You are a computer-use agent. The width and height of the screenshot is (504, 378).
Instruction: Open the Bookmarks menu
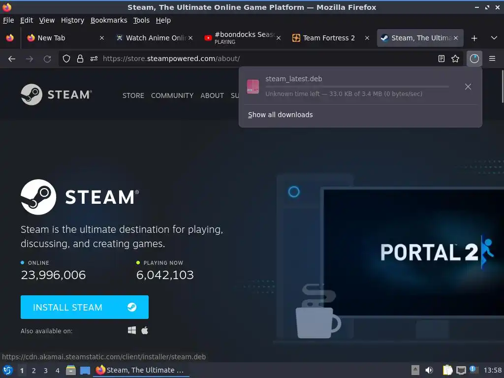coord(109,20)
